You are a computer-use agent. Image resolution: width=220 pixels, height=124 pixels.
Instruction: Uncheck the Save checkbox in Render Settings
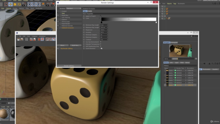pyautogui.click(x=58, y=13)
